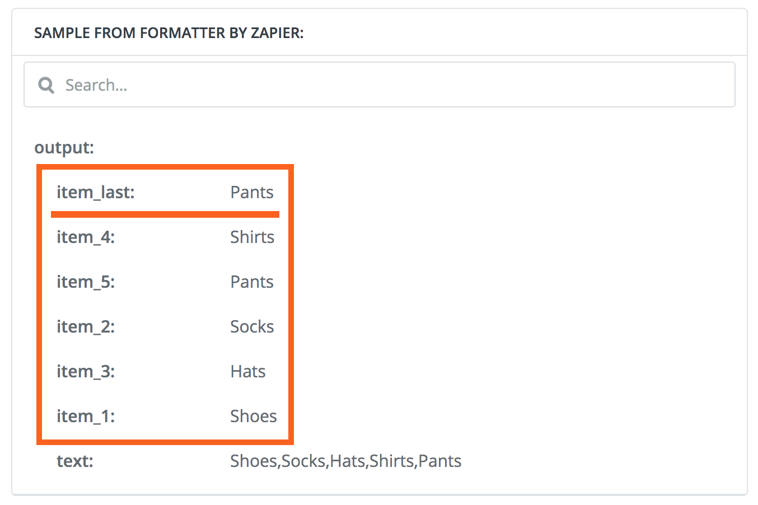Click the magnifying glass search icon
The width and height of the screenshot is (758, 505).
[46, 85]
